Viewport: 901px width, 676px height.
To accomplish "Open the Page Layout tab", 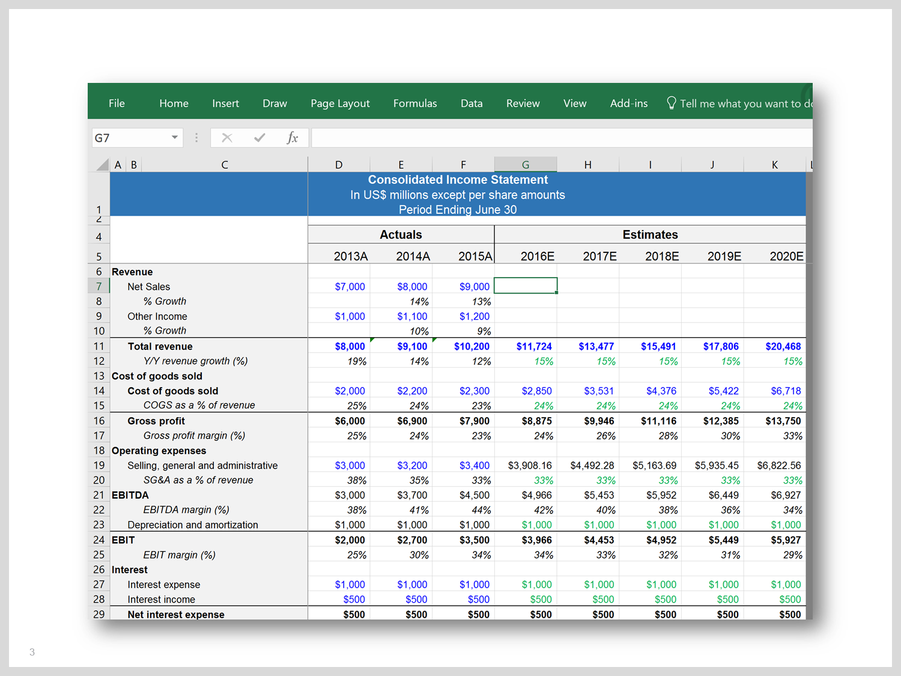I will pos(340,103).
